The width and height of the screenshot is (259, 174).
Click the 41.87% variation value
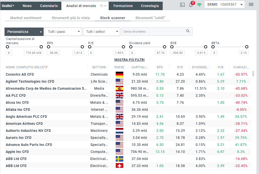(241, 145)
